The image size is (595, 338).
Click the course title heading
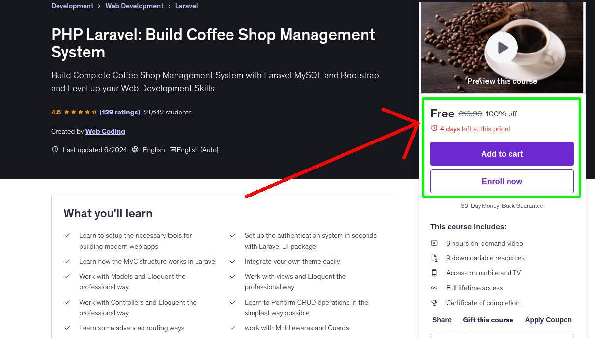coord(213,43)
